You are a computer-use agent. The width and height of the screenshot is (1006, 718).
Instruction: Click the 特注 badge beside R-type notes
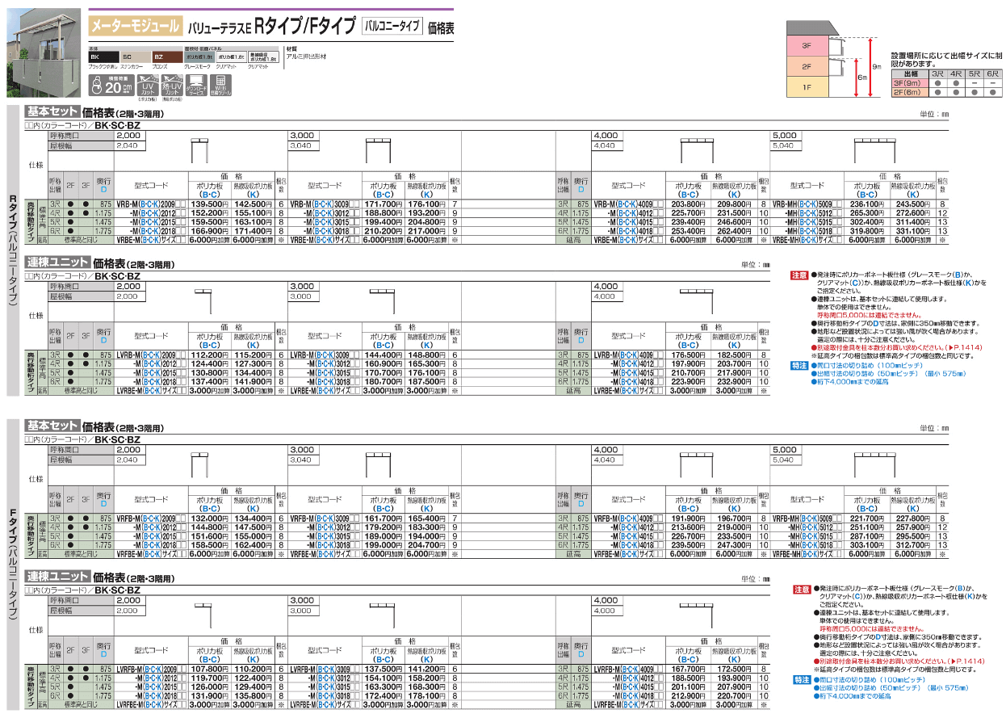pos(799,366)
